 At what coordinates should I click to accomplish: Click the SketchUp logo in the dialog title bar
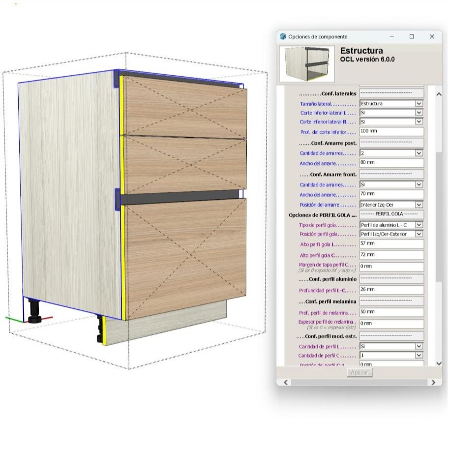[x=283, y=36]
